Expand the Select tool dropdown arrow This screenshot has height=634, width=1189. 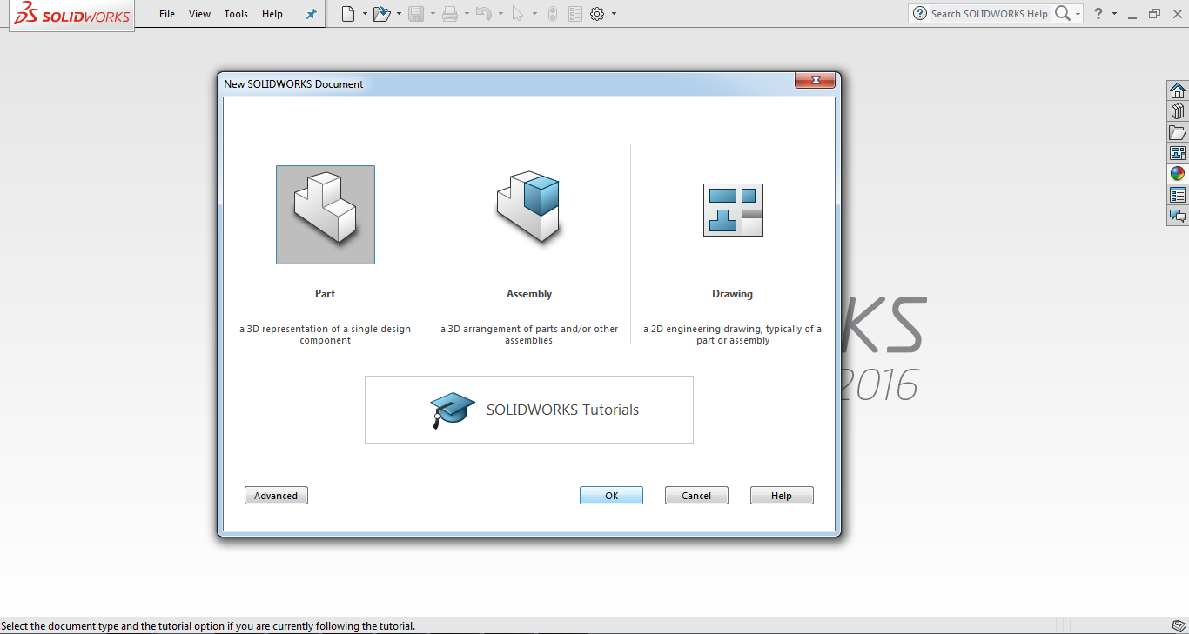[534, 14]
